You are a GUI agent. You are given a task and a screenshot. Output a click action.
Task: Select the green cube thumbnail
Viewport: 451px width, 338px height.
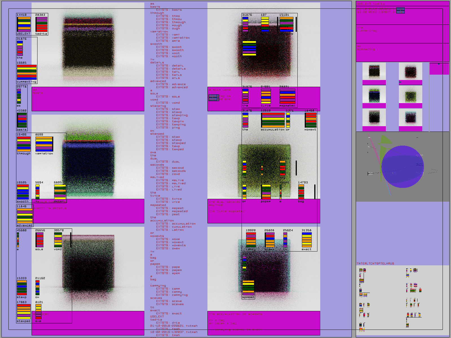tap(410, 94)
